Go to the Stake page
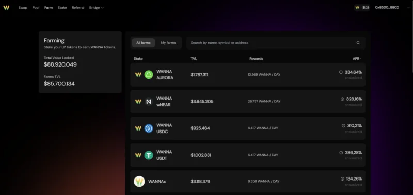The width and height of the screenshot is (413, 195). coord(62,8)
